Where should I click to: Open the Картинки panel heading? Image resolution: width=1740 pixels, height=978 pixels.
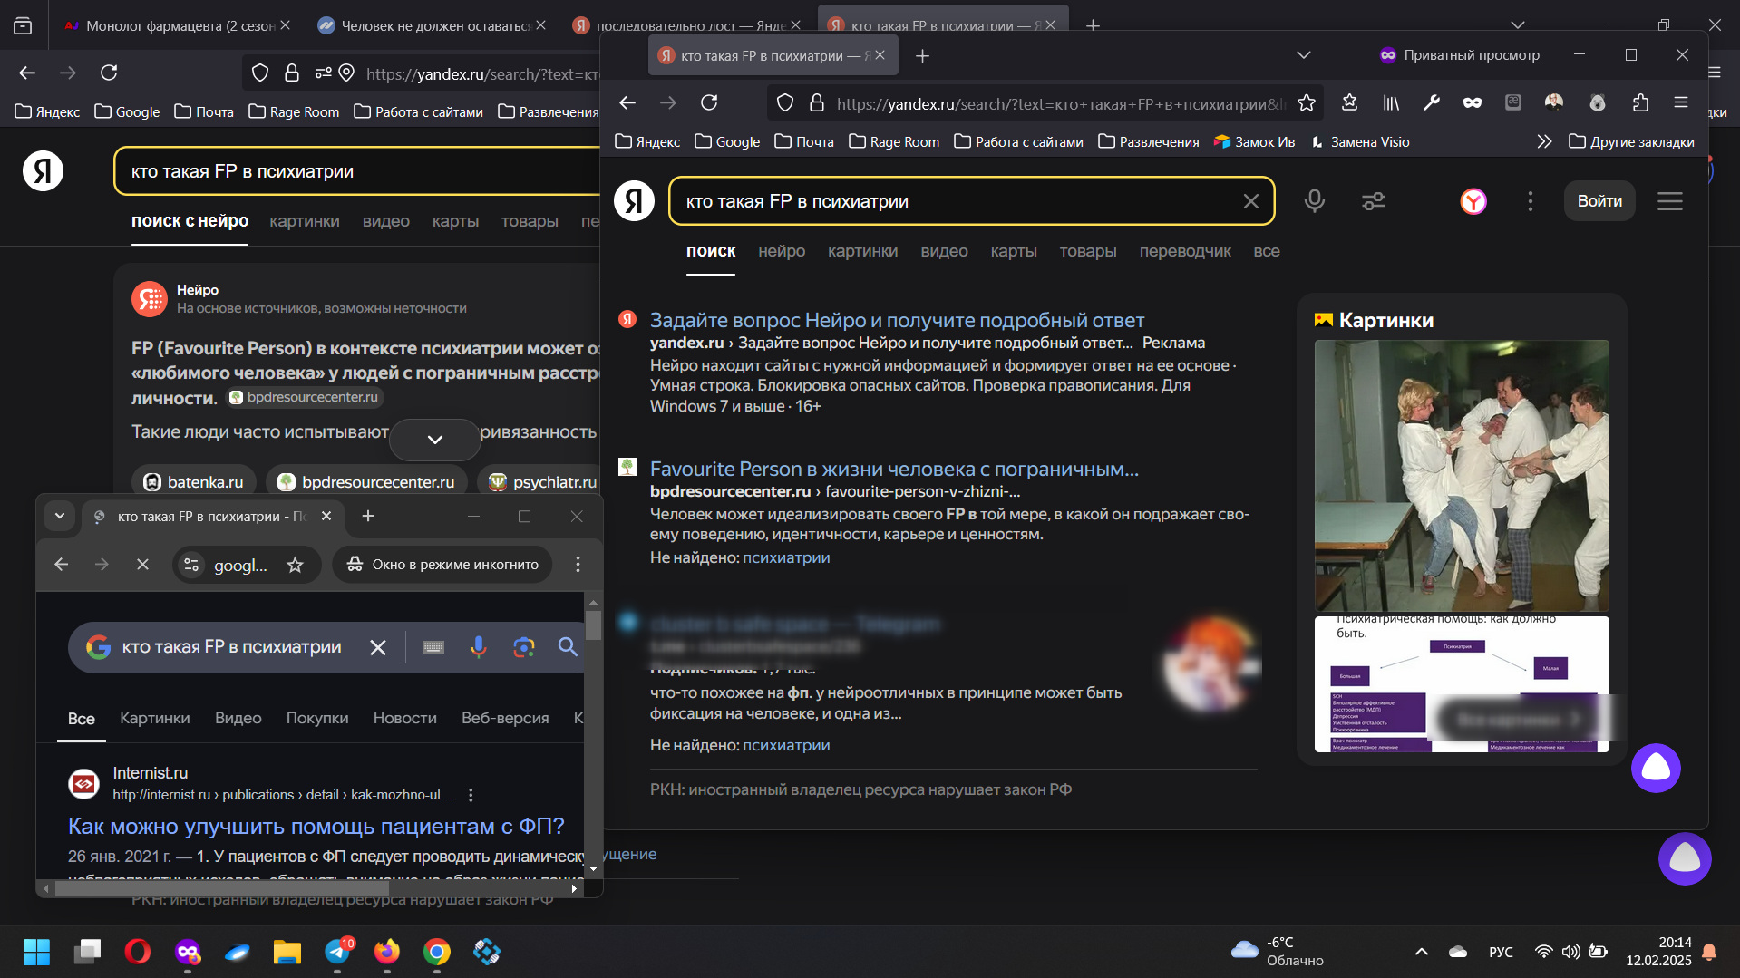(1374, 320)
